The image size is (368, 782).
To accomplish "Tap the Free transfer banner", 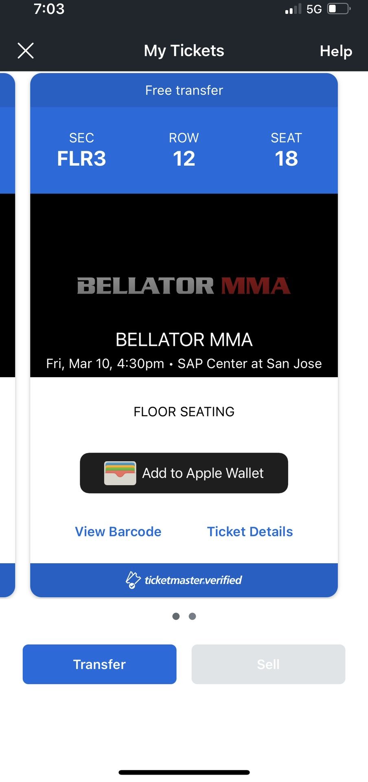I will pyautogui.click(x=184, y=90).
